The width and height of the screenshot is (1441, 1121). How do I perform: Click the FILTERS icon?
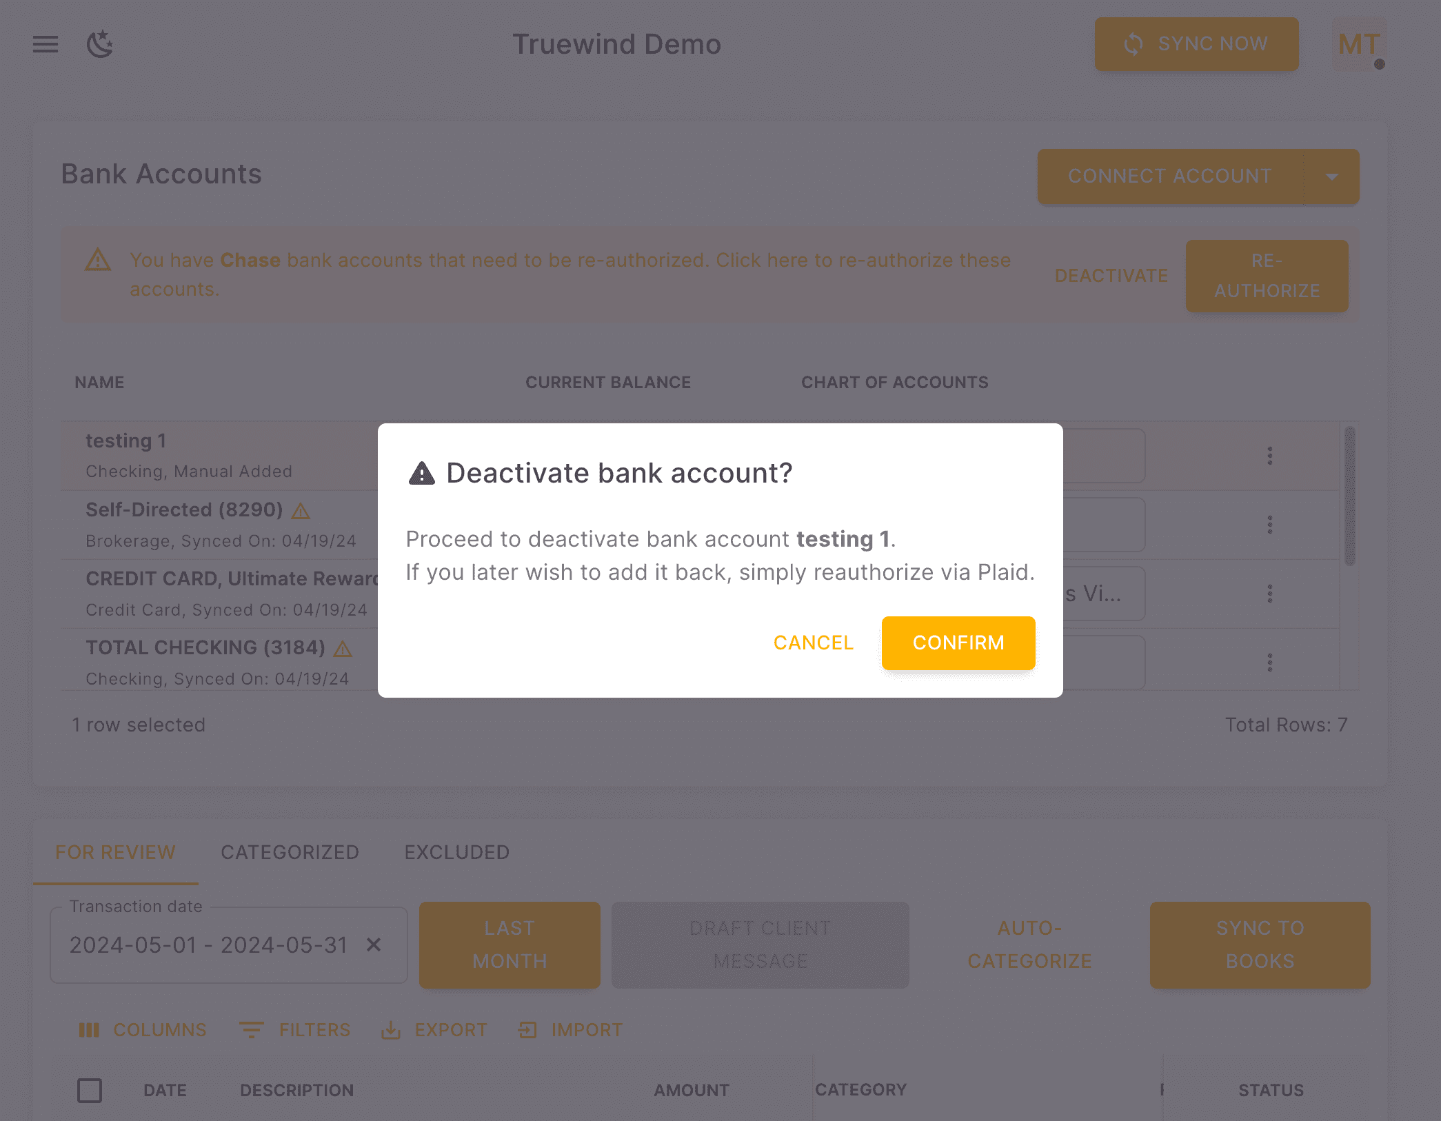252,1030
